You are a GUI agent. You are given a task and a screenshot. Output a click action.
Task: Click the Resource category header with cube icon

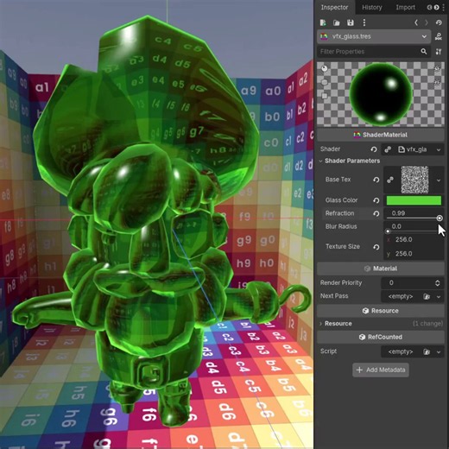tap(381, 311)
